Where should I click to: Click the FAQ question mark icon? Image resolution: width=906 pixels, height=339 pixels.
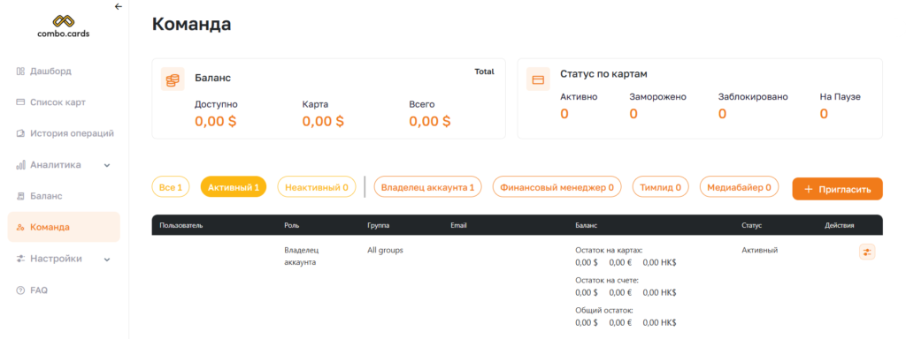click(20, 290)
